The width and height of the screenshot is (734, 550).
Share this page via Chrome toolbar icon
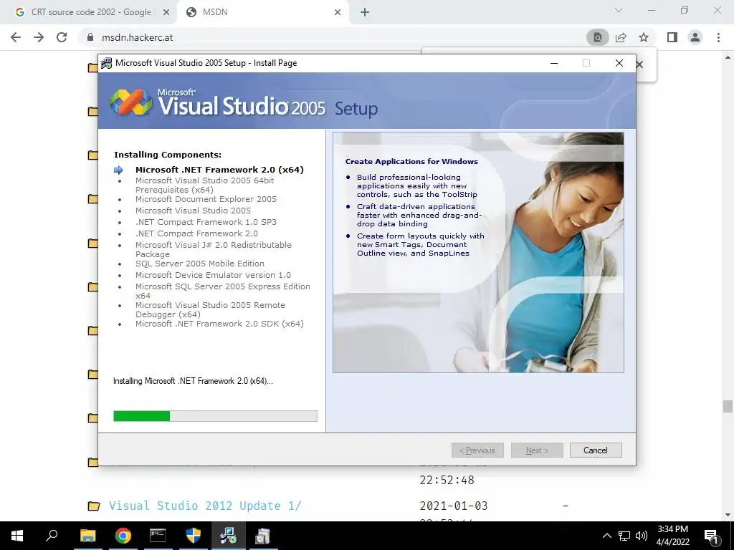(x=621, y=37)
